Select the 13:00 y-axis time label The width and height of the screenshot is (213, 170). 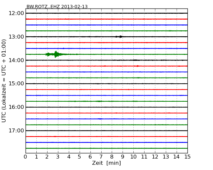(16, 37)
